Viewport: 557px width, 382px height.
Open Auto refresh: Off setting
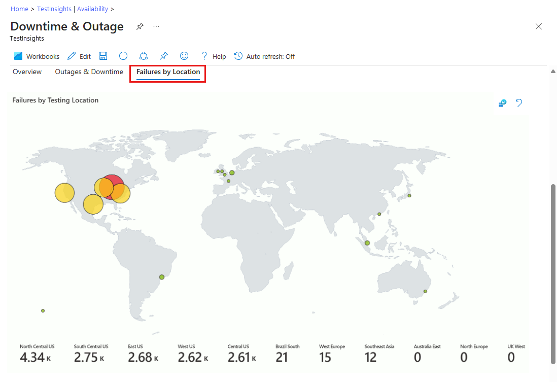[x=264, y=56]
